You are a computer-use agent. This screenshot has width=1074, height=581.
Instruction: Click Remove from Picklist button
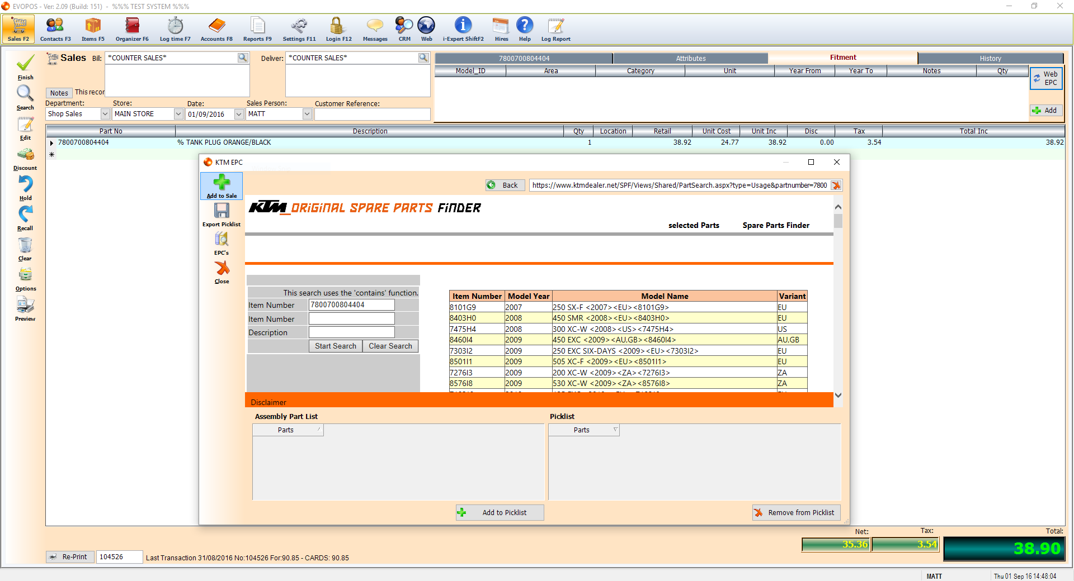click(x=796, y=513)
